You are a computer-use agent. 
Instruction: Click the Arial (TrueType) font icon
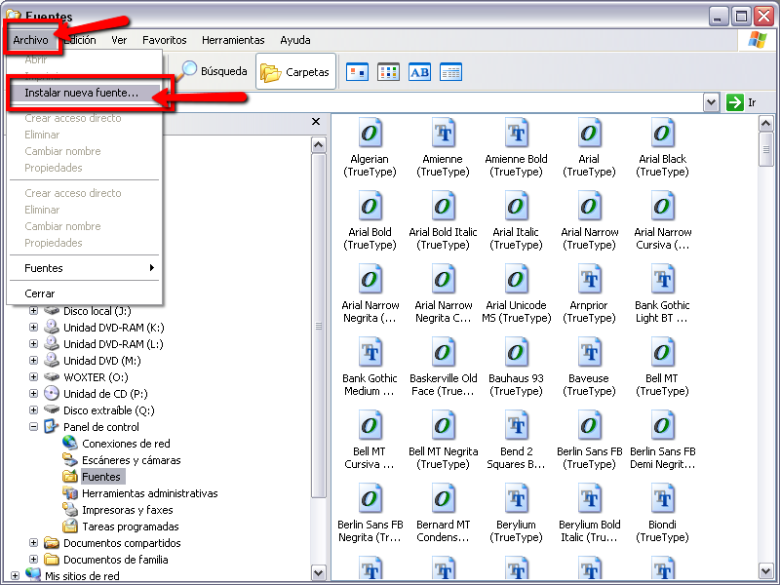tap(589, 133)
